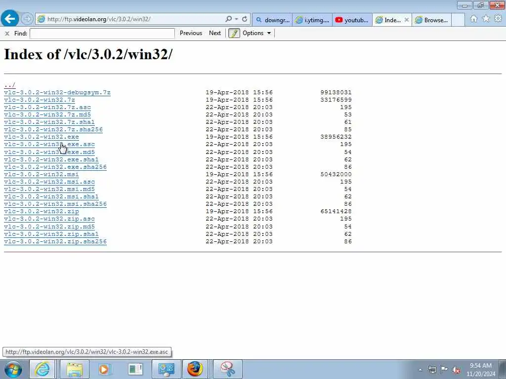Open vlc-3.0.2-win32.zip.asc link

[x=49, y=219]
